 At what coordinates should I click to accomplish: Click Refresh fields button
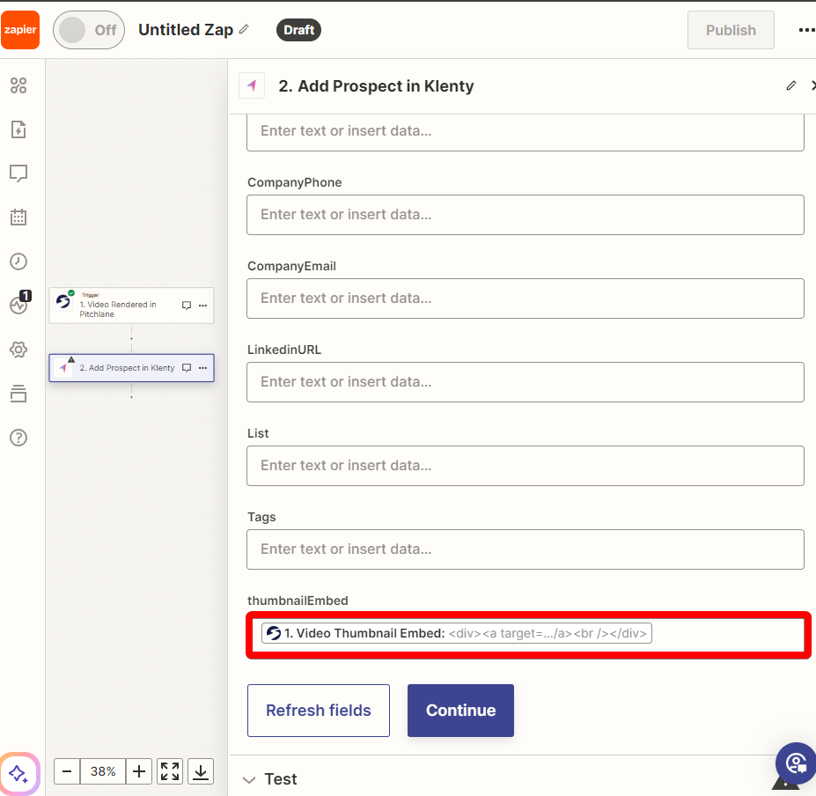(x=319, y=711)
